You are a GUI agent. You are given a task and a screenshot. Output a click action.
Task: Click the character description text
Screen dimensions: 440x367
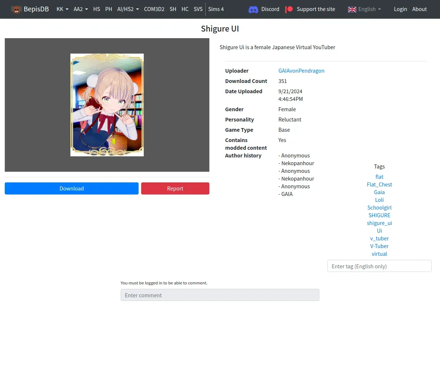278,47
